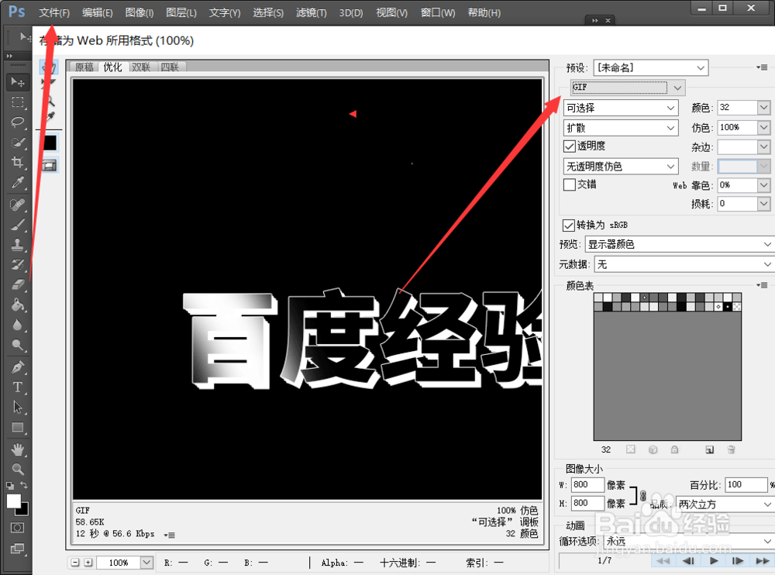Add new color to color table
This screenshot has width=775, height=575.
click(x=709, y=449)
